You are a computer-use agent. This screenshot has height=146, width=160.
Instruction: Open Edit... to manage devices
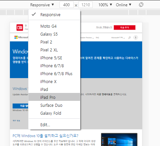[54, 125]
